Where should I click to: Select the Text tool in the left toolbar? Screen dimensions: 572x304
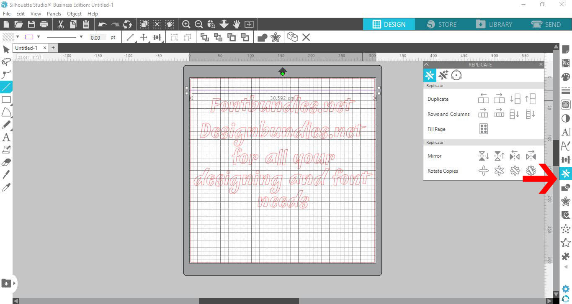pyautogui.click(x=6, y=137)
